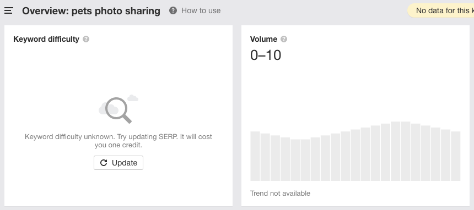Click the 'Trend not available' text

[x=280, y=194]
